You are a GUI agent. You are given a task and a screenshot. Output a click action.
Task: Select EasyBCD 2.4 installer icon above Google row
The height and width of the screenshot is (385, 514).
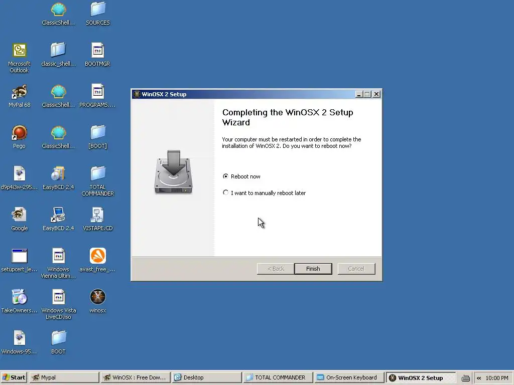point(58,178)
